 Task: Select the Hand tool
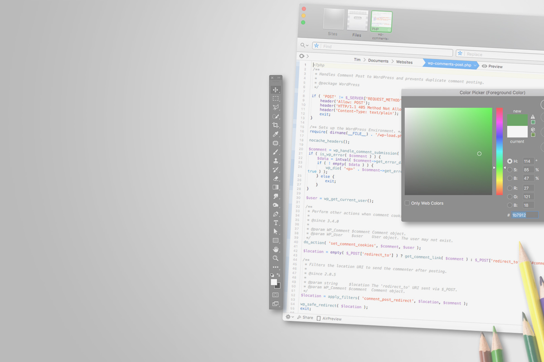coord(276,249)
